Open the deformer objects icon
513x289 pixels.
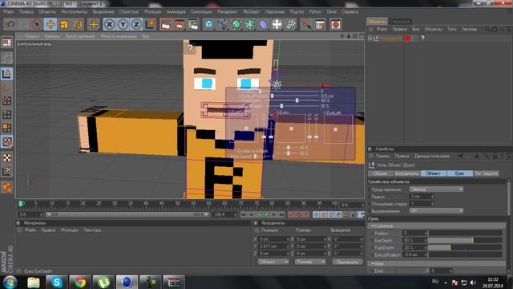coord(264,25)
